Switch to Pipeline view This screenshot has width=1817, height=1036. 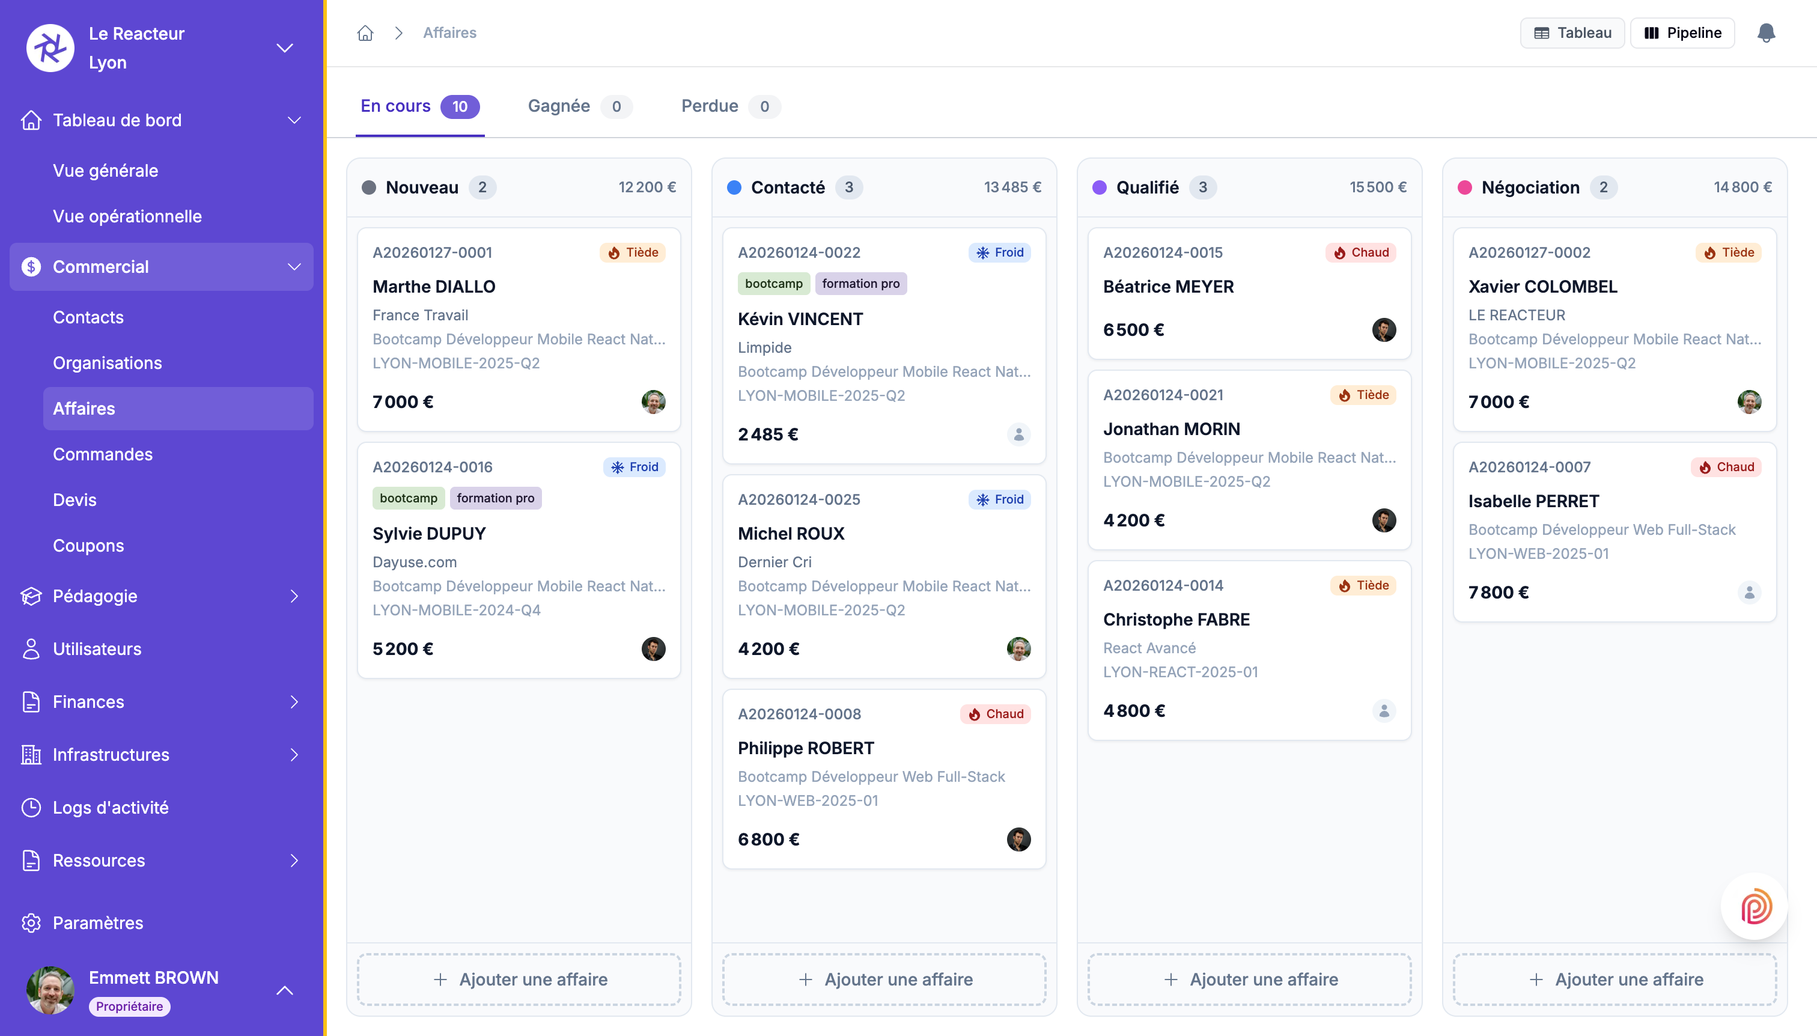[x=1682, y=32]
